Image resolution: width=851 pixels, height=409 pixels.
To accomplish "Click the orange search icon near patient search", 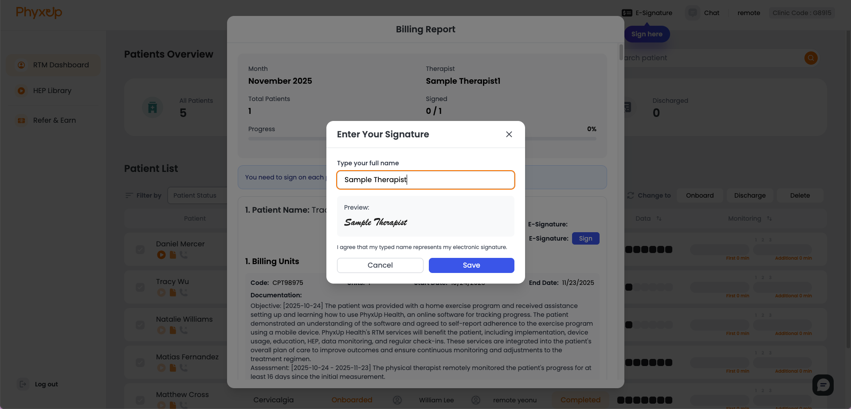I will point(811,58).
